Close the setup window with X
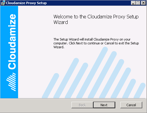147x113 pixels. point(143,3)
